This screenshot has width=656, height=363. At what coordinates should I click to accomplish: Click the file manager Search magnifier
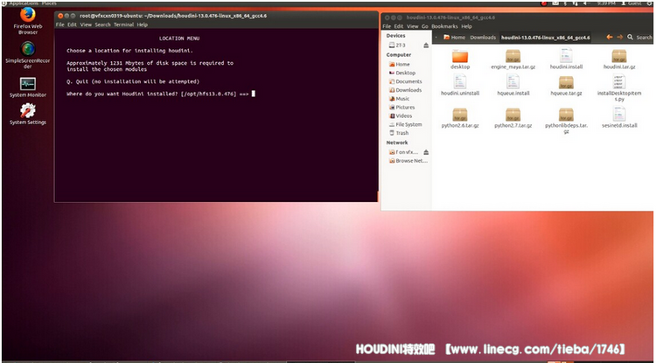(x=630, y=38)
